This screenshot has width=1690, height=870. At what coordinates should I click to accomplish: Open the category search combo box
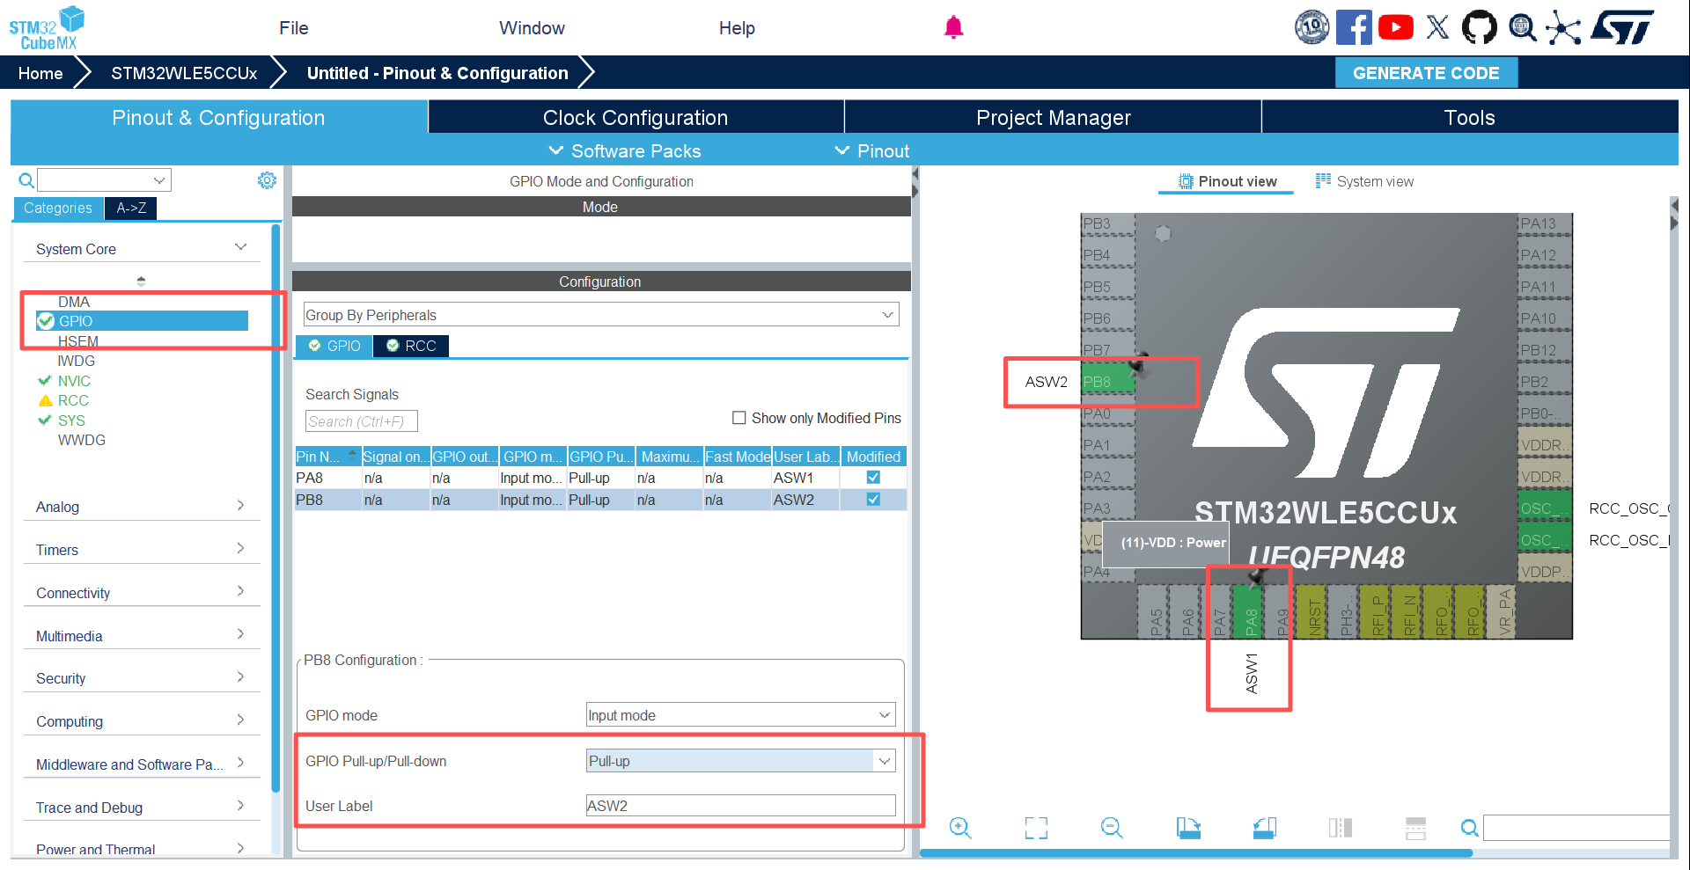point(104,180)
